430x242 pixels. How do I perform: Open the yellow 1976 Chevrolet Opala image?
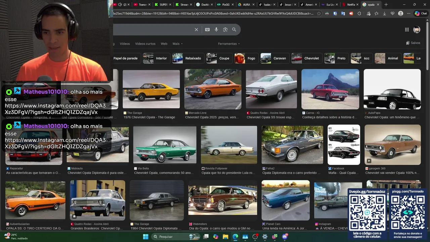(x=151, y=89)
